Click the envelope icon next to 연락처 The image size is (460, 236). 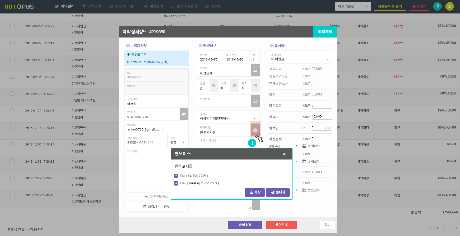(x=184, y=114)
